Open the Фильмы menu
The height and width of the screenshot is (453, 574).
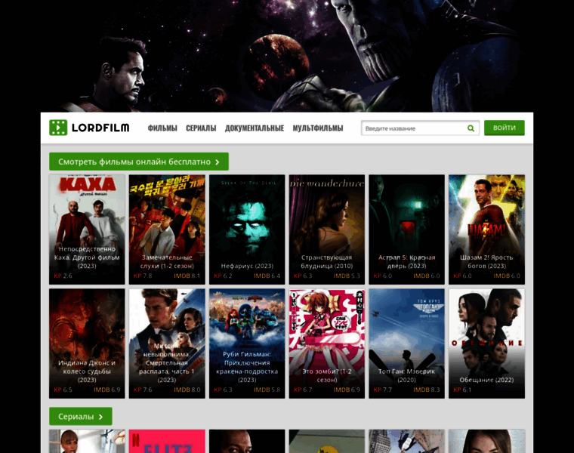pos(162,128)
